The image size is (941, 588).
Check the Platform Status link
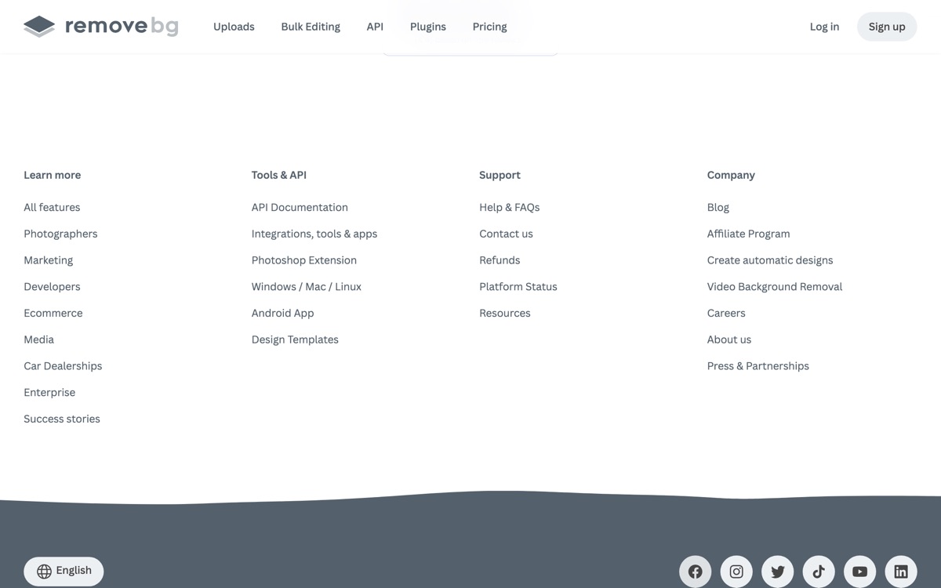point(518,287)
